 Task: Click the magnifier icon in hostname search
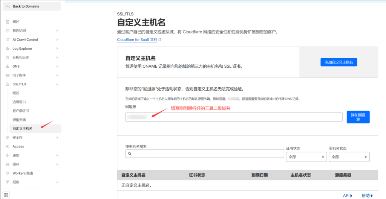130,154
